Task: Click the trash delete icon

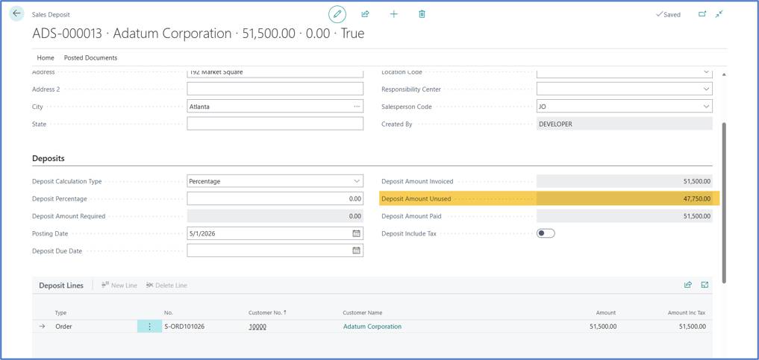Action: click(x=422, y=14)
